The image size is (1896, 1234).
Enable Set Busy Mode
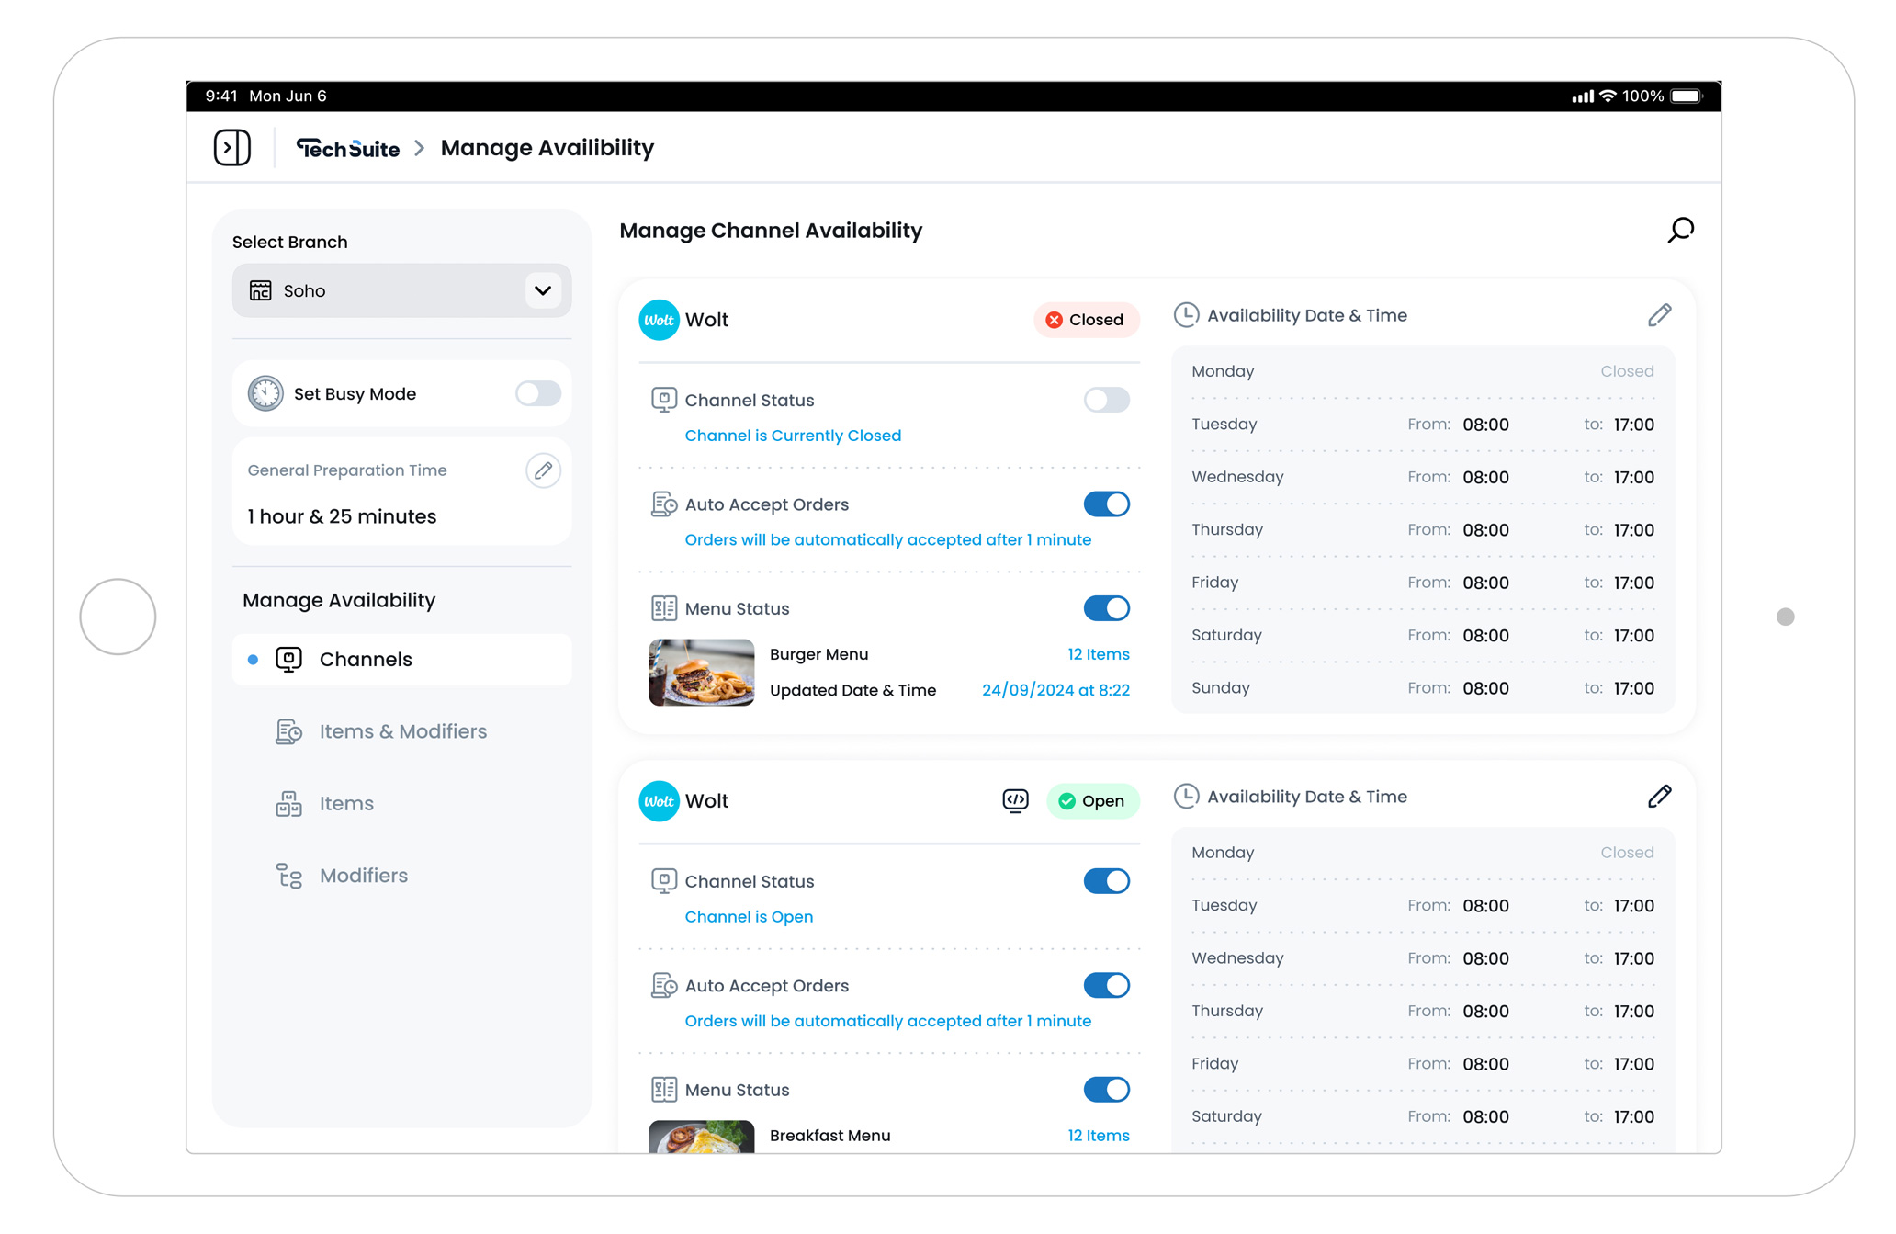click(536, 393)
